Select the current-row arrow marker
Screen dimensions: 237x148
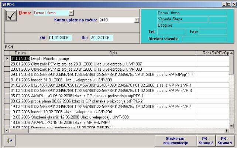click(x=7, y=58)
